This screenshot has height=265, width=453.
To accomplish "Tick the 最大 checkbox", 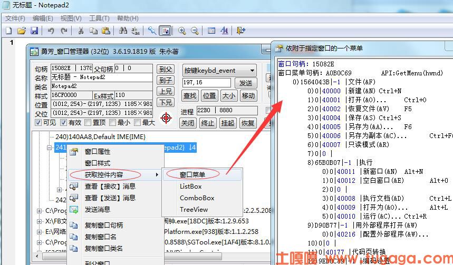I will [x=138, y=122].
